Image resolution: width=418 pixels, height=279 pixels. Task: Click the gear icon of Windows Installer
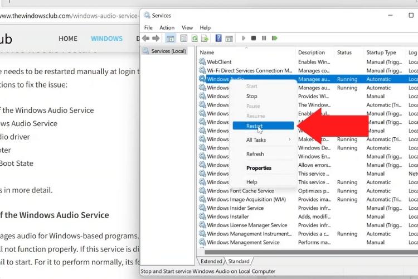click(x=202, y=217)
